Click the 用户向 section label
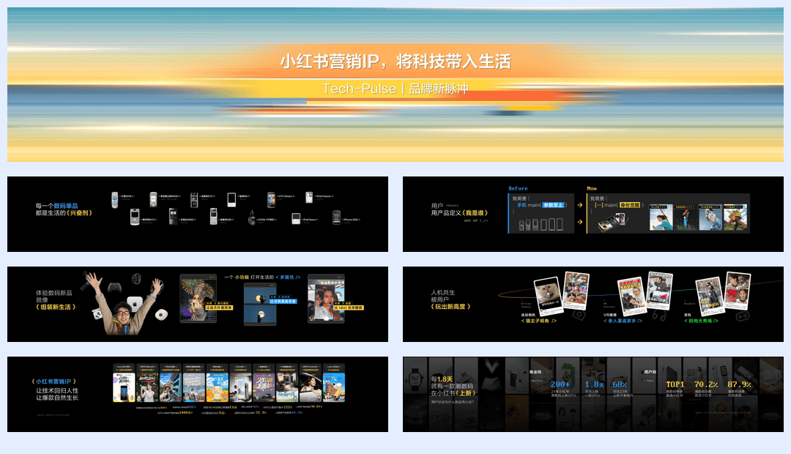The height and width of the screenshot is (454, 791). click(x=650, y=372)
